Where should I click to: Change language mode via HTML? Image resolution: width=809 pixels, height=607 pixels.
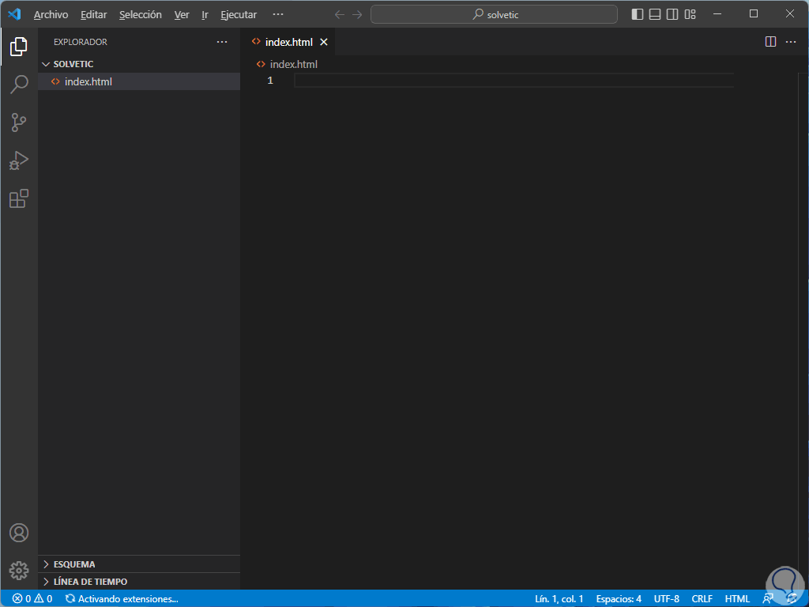tap(737, 599)
